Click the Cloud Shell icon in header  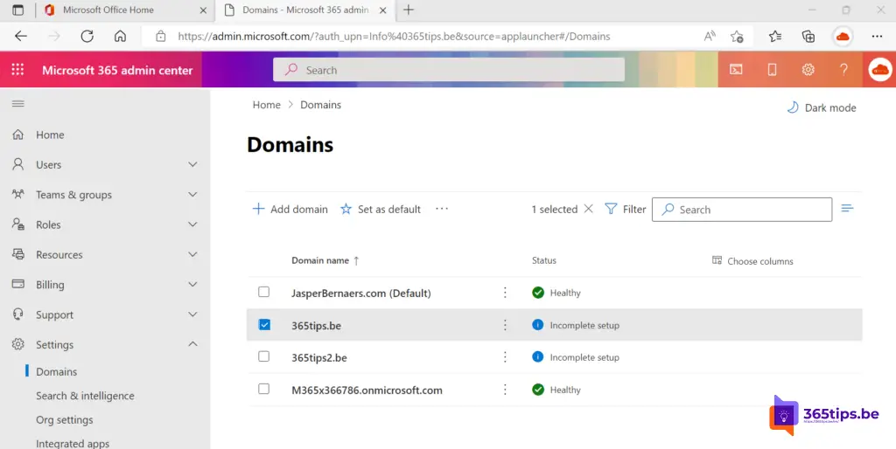[736, 70]
